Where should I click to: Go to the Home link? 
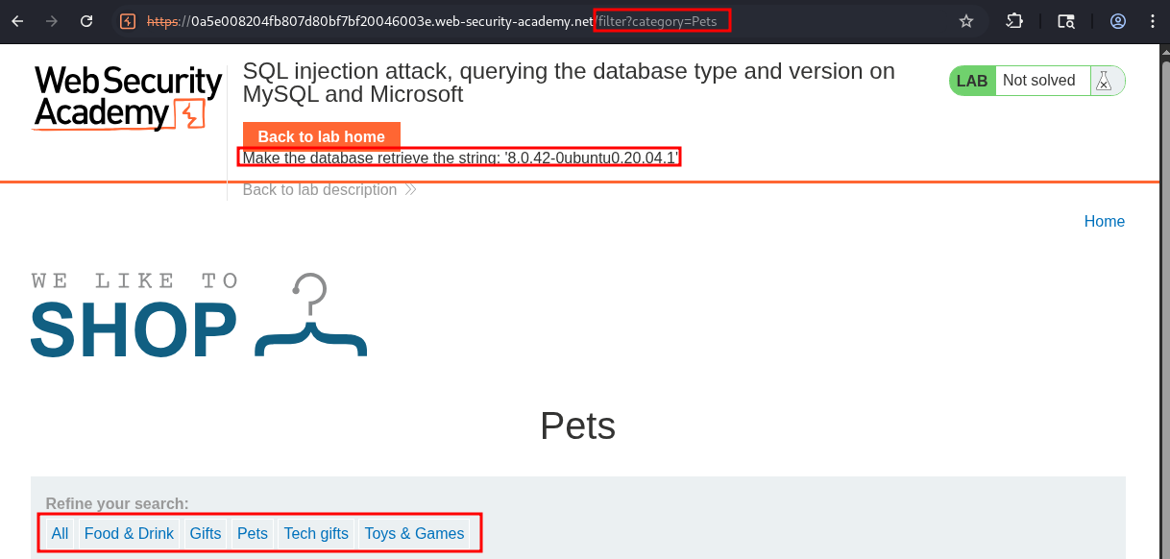1104,221
